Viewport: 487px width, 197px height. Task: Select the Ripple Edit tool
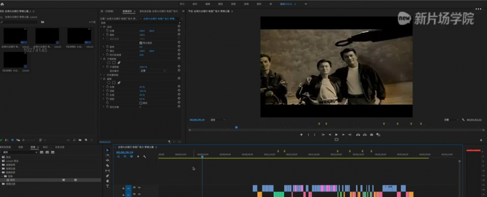107,161
